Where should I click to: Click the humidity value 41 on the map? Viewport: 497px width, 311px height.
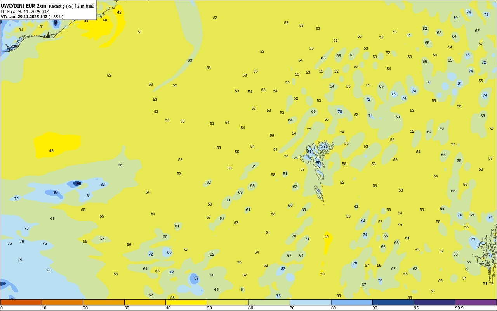86,21
